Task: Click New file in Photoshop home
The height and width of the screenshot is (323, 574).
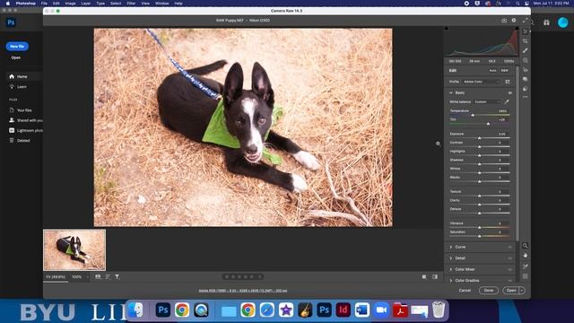Action: pos(17,47)
